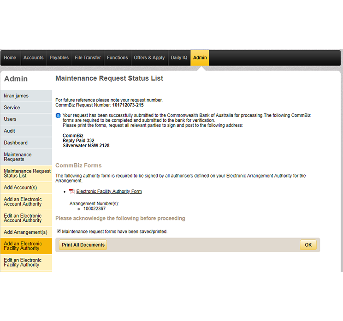Open Edit an Electronic Account Authority

[26, 218]
